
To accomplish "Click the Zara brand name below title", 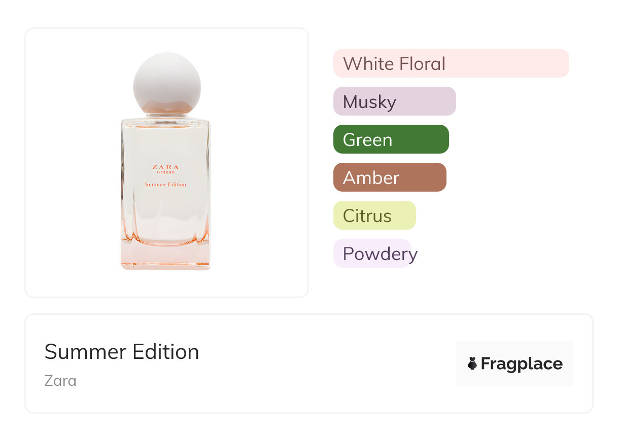I will (x=60, y=380).
